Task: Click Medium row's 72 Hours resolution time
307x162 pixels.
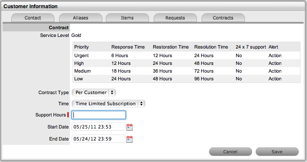Action: [x=204, y=71]
